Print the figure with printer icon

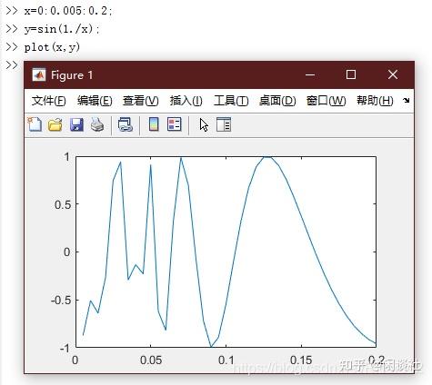click(97, 124)
